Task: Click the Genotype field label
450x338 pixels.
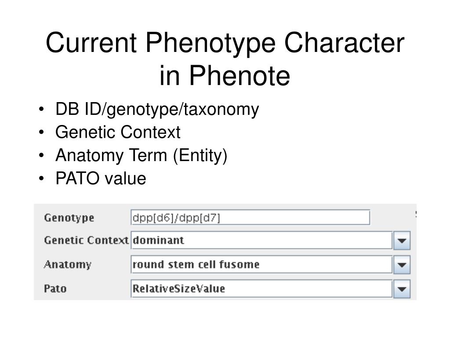Action: pyautogui.click(x=69, y=218)
